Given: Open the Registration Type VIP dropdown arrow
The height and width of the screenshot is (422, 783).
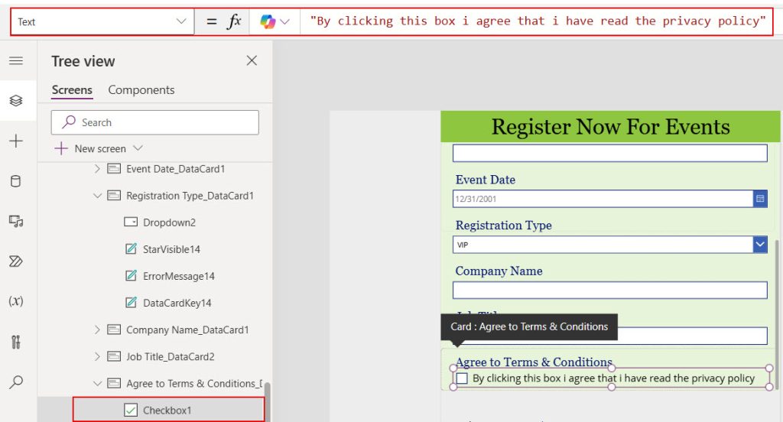Looking at the screenshot, I should [x=760, y=245].
